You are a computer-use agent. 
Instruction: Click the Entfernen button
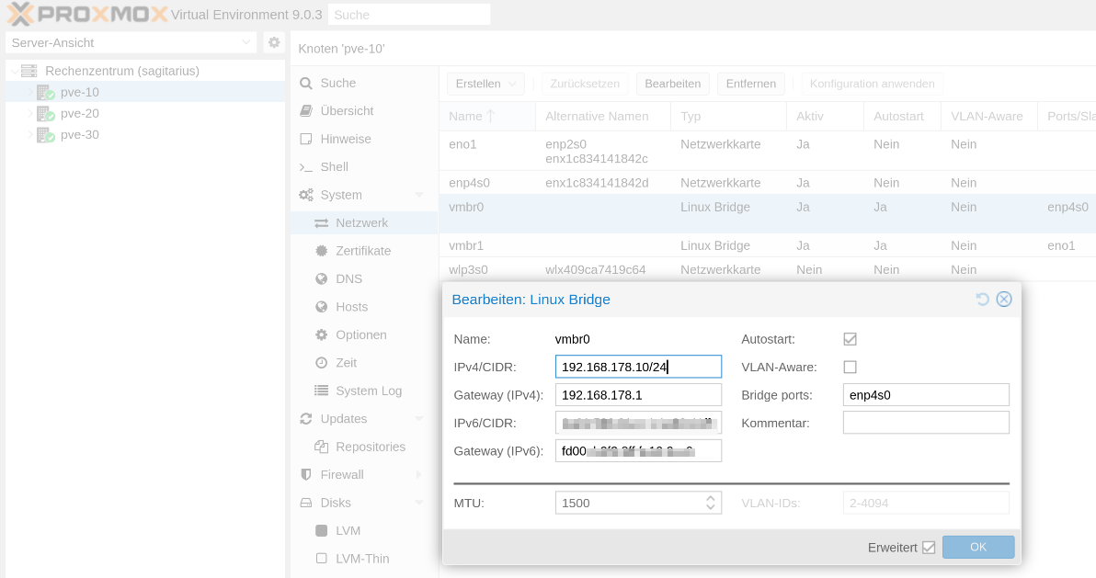pos(750,84)
